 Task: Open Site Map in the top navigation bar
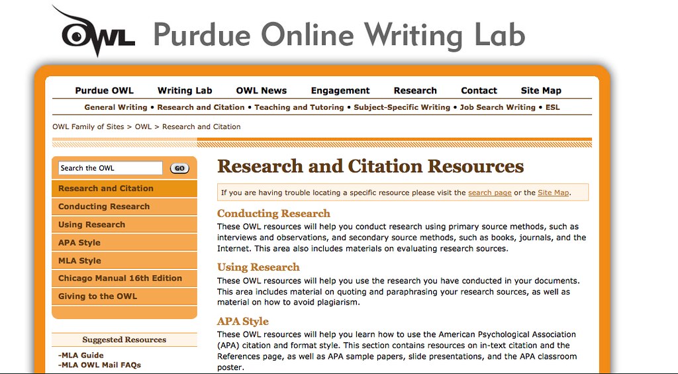point(541,91)
